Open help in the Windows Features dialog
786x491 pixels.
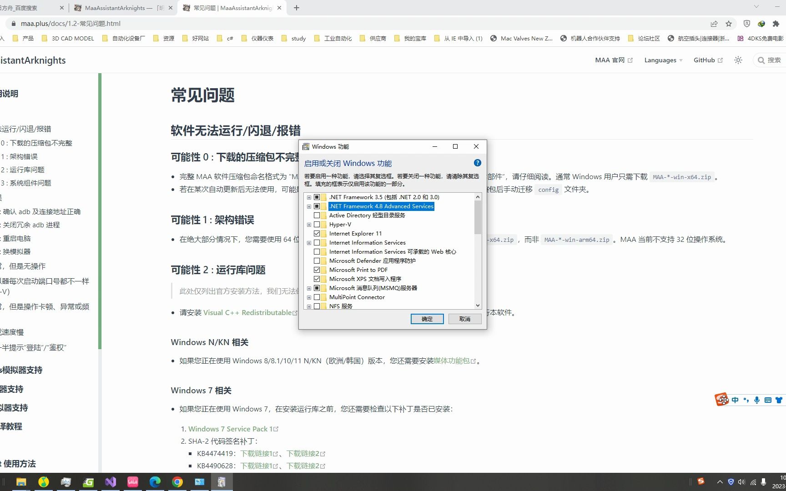[x=477, y=163]
